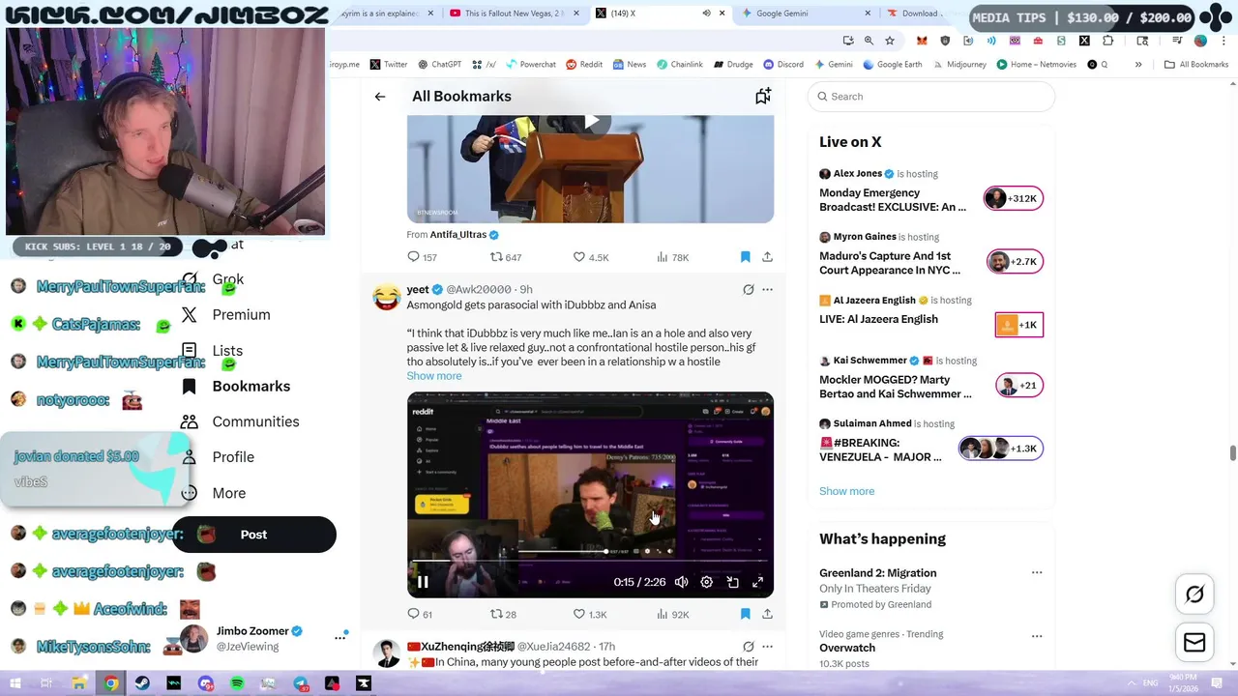This screenshot has height=696, width=1238.
Task: Share yeet's post
Action: coord(767,614)
